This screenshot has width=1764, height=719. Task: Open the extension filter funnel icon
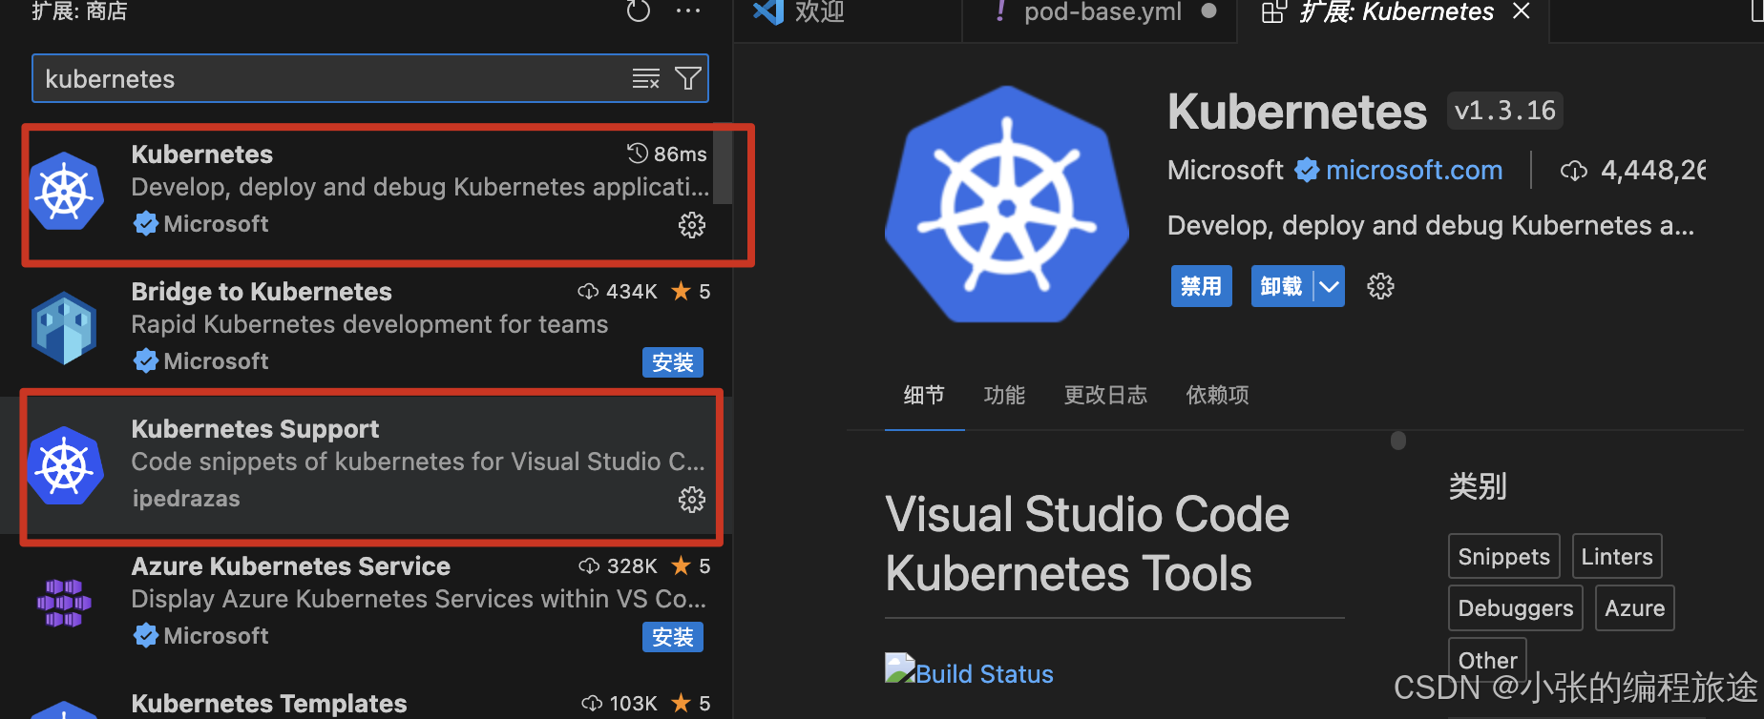pyautogui.click(x=688, y=78)
